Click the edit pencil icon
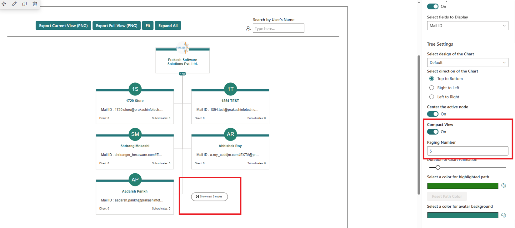This screenshot has width=515, height=228. 14,4
